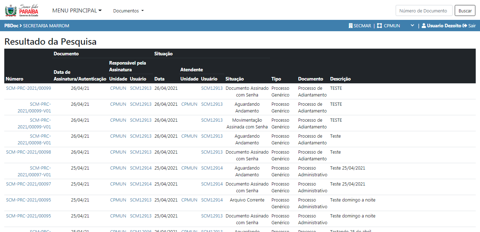Click signer unit CPMUN in first row
The image size is (480, 232).
(118, 88)
